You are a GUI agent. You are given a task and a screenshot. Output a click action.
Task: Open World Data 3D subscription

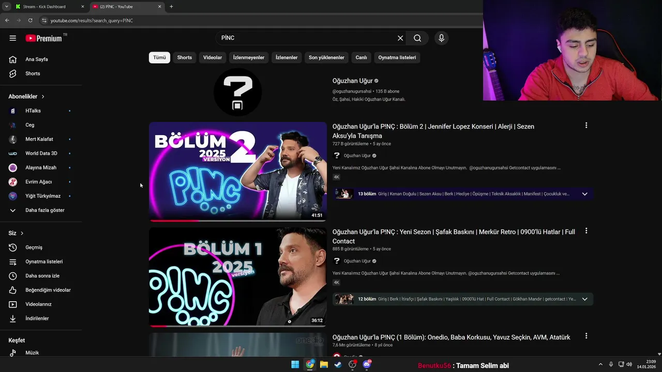tap(41, 153)
